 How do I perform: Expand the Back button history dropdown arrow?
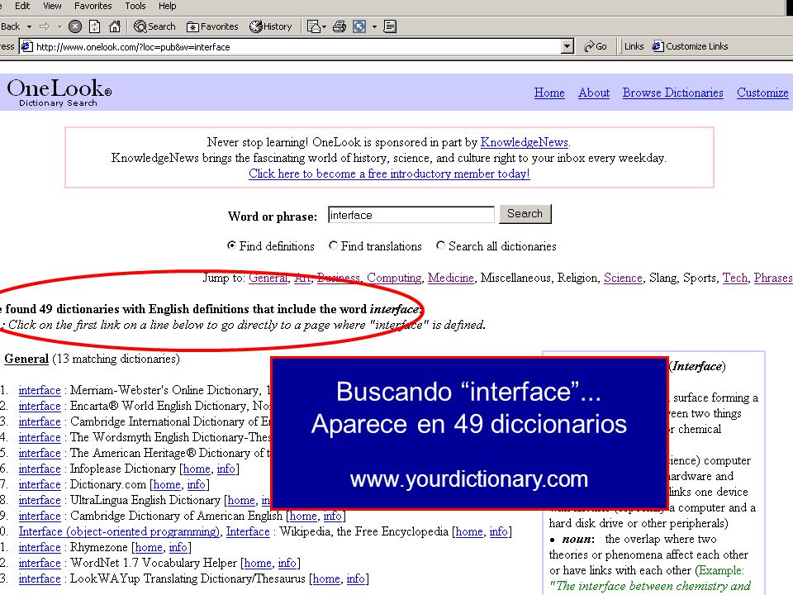pos(30,26)
